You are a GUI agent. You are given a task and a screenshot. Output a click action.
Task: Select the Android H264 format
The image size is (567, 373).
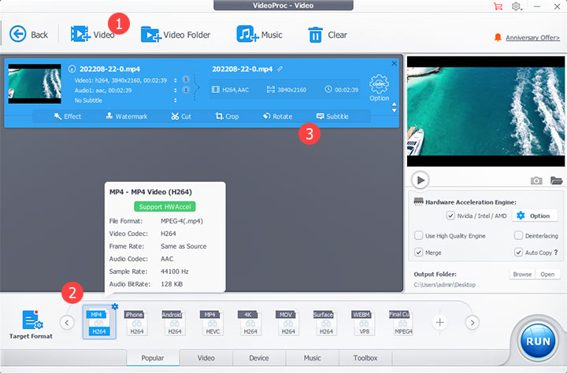pos(174,323)
